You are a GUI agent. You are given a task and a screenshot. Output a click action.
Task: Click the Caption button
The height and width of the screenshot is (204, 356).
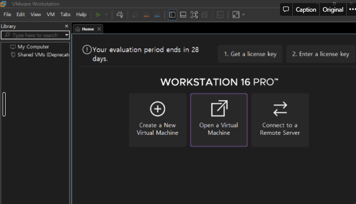tap(306, 10)
